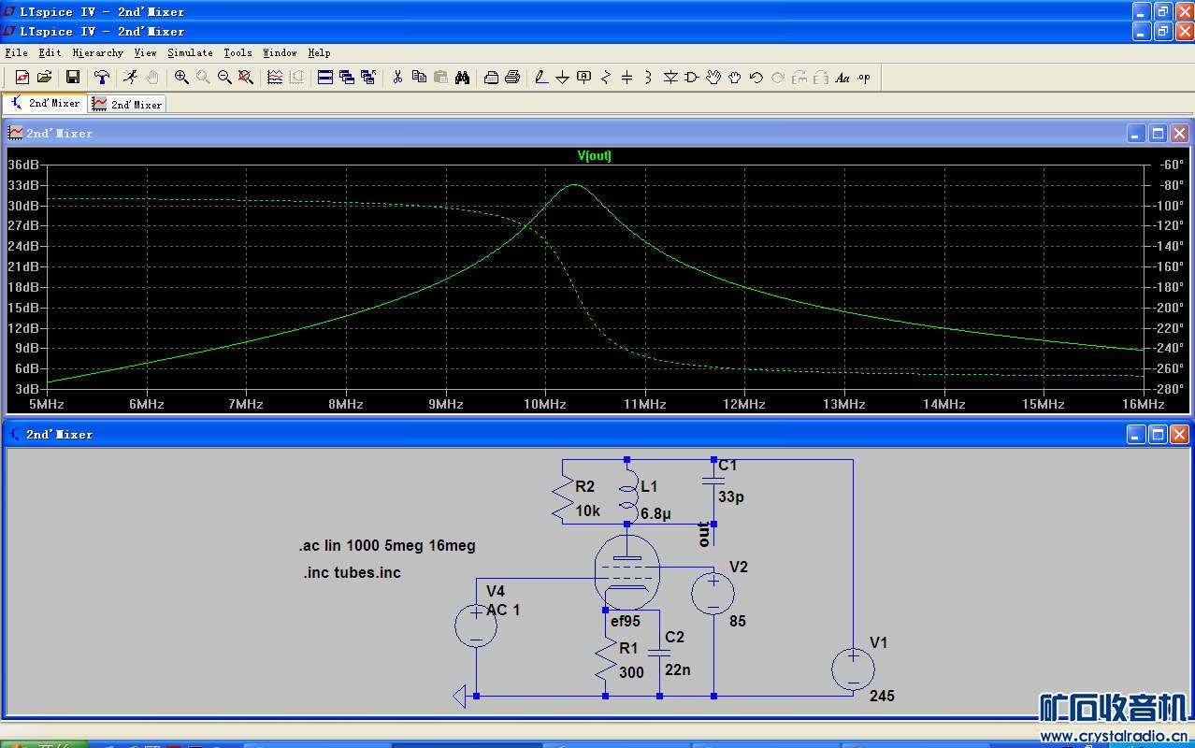Click the Save floppy disk icon
This screenshot has height=748, width=1195.
click(72, 78)
